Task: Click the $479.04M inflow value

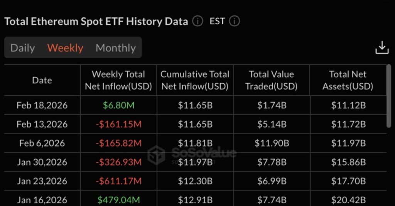Action: (118, 200)
